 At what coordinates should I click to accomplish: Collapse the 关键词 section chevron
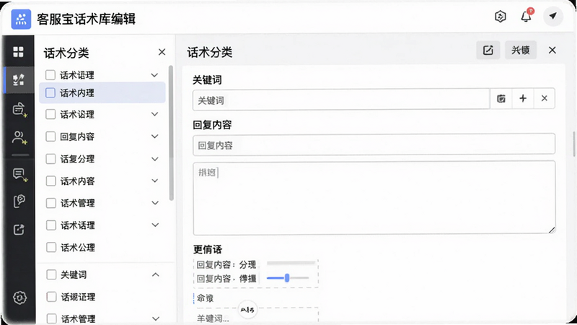[156, 274]
